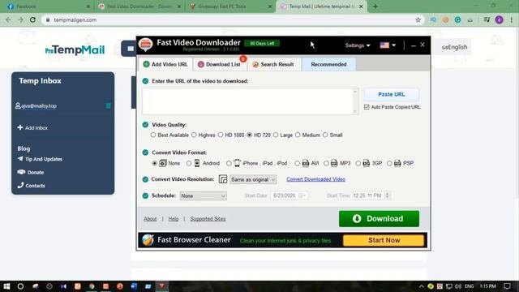
Task: Click the copy icon beside email address
Action: [108, 105]
